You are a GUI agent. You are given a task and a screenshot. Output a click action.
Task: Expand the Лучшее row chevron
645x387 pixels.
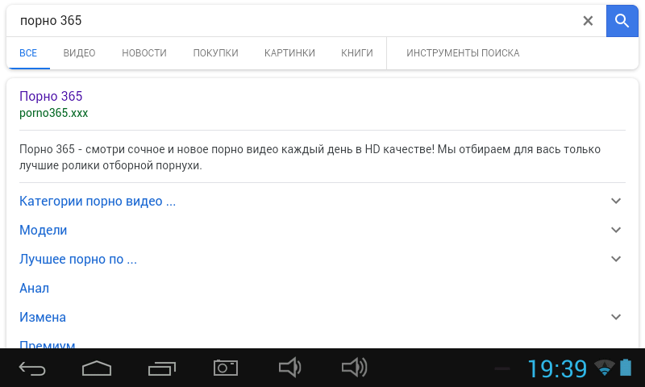[x=616, y=259]
